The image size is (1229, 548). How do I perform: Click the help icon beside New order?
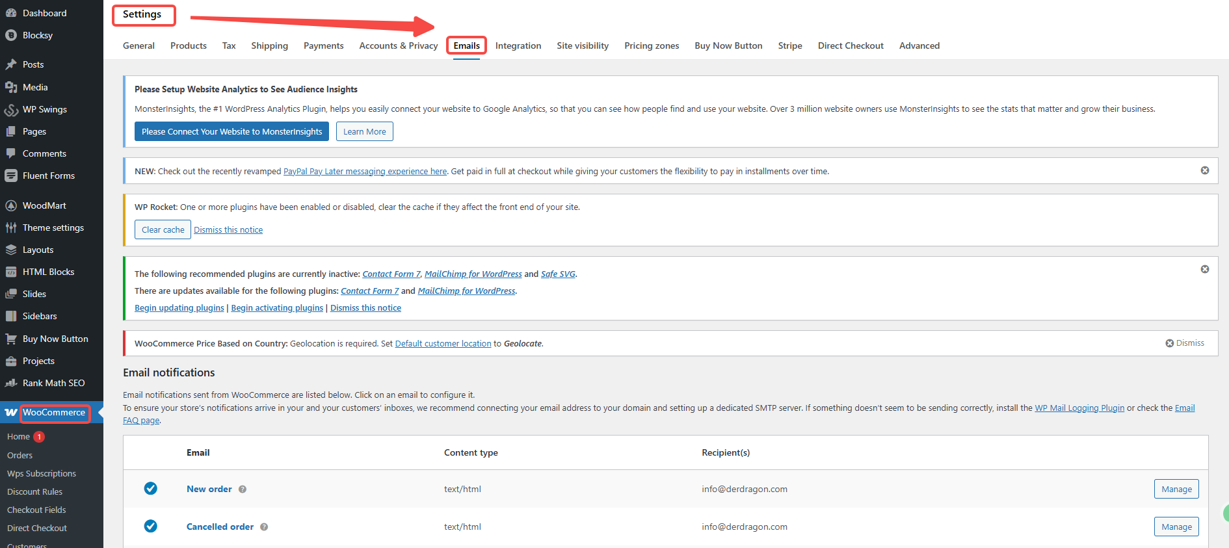point(243,489)
